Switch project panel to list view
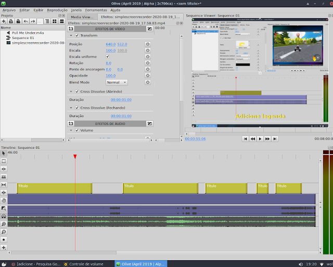 pyautogui.click(x=62, y=21)
